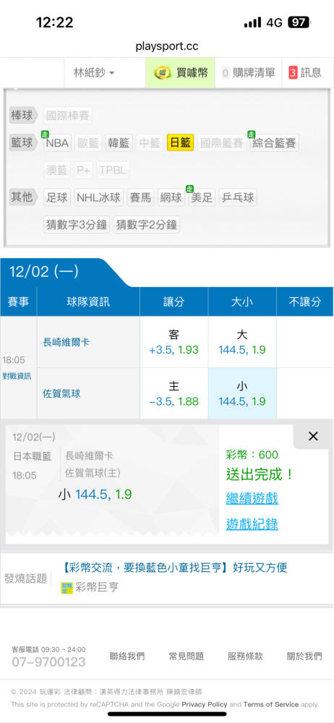Choose 主 -3.5 spread option
334x723 pixels.
174,393
